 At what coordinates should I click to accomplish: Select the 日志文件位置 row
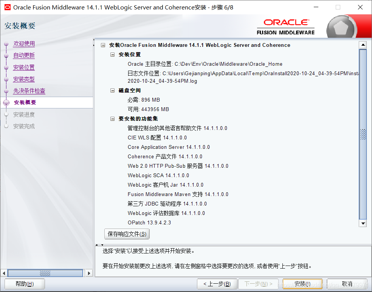[243, 77]
